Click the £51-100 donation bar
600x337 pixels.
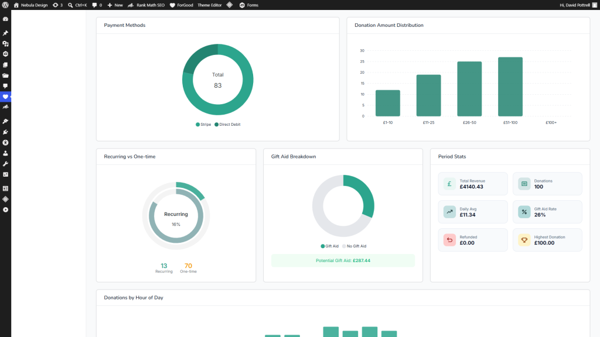(510, 87)
